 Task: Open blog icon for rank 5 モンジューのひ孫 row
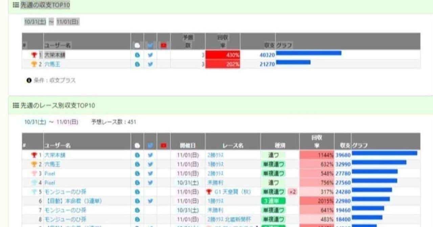[x=137, y=192]
